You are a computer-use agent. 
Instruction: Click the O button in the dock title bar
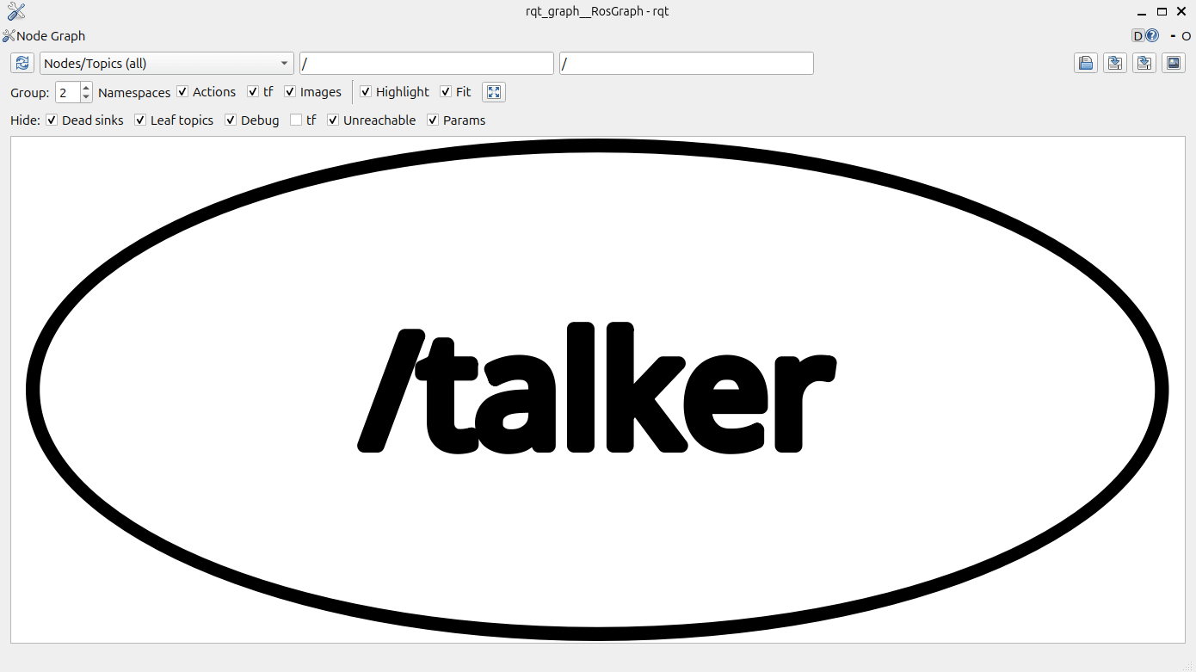click(x=1187, y=36)
